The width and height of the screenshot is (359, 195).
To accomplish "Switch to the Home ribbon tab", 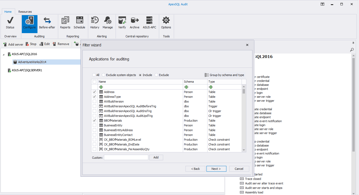I will [x=8, y=12].
